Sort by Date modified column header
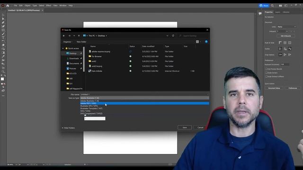 tap(148, 46)
